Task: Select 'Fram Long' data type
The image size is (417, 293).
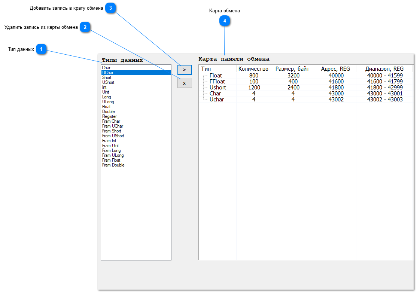Action: click(136, 150)
